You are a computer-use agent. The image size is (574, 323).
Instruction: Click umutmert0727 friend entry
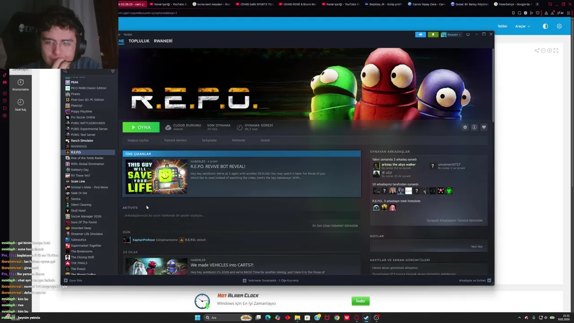click(x=449, y=165)
